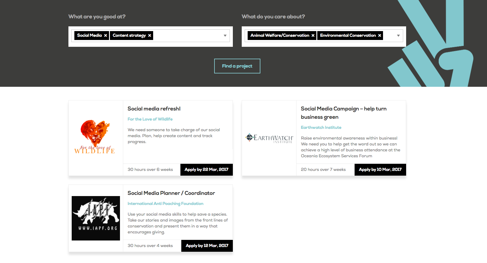The width and height of the screenshot is (487, 263).
Task: Click the '30 hours over 4 weeks' text
Action: pos(150,246)
